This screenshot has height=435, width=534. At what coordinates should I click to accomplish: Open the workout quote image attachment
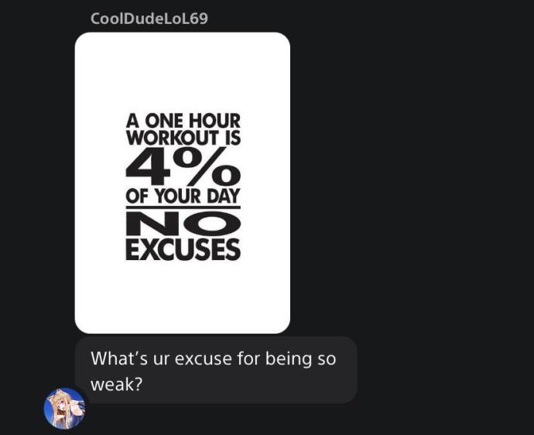(183, 183)
